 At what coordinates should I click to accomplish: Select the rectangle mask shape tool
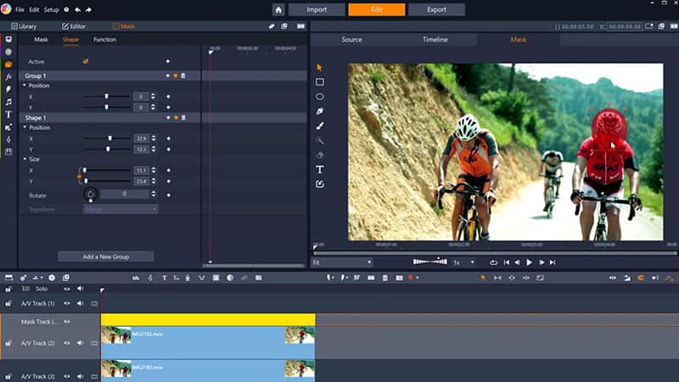[320, 82]
